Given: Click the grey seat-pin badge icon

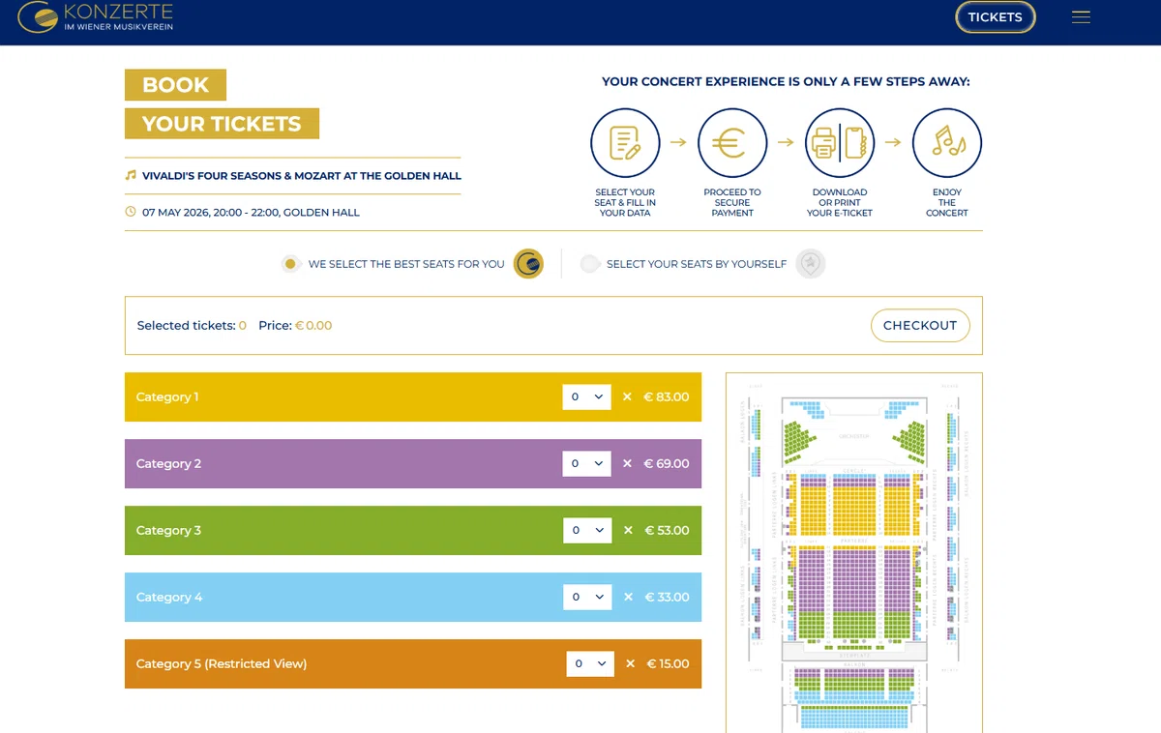Looking at the screenshot, I should pyautogui.click(x=811, y=263).
